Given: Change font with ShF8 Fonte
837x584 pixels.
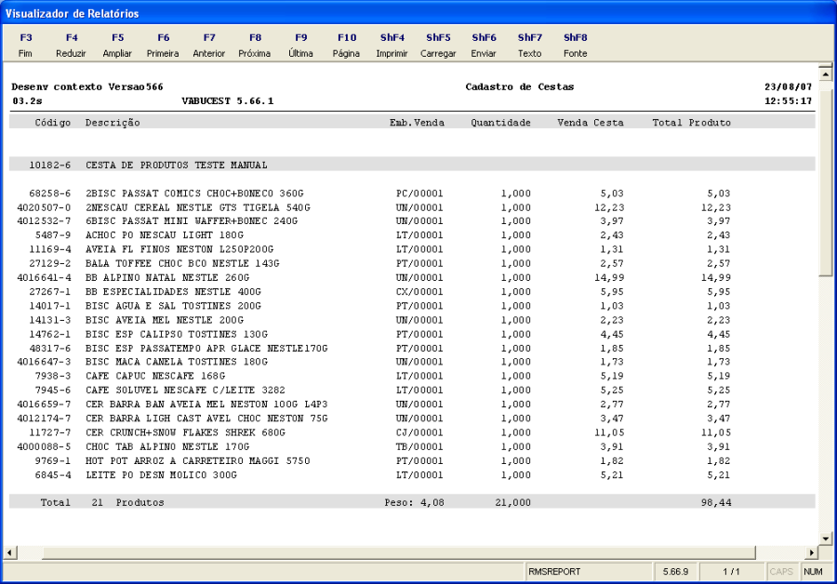Looking at the screenshot, I should click(576, 45).
